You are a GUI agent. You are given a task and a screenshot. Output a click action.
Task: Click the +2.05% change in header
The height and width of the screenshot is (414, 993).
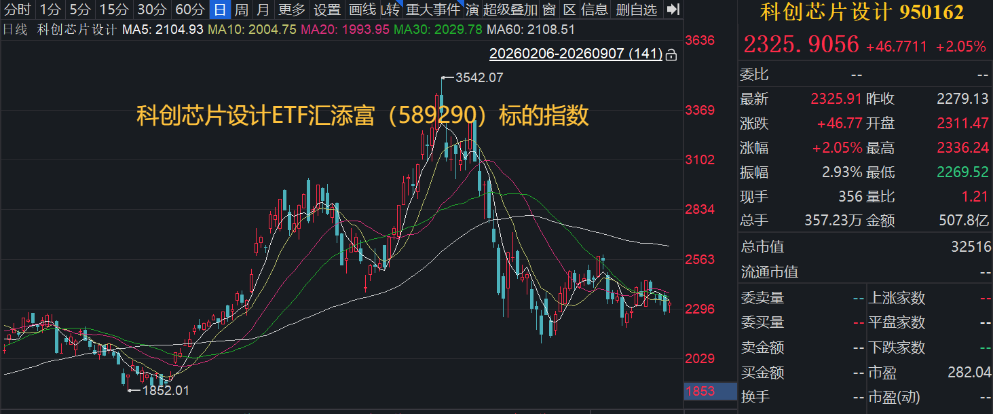960,46
